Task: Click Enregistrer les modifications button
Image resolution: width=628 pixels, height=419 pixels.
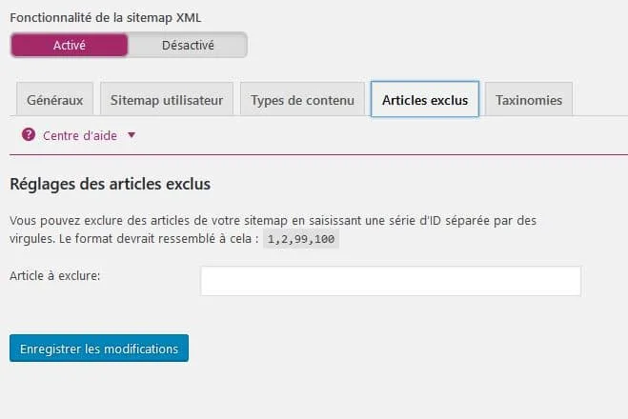Action: pos(99,349)
